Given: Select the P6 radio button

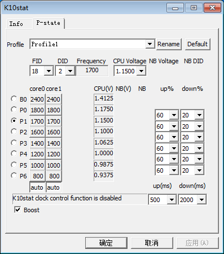Looking at the screenshot, I should point(14,176).
